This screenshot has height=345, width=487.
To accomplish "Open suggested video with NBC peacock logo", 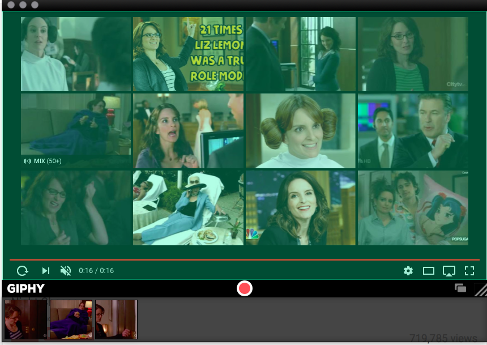I will (x=301, y=208).
